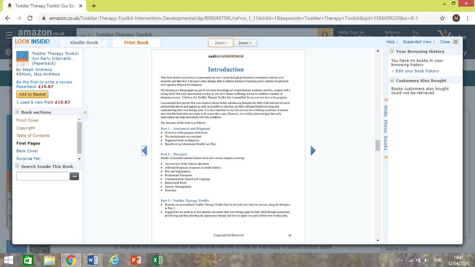475x267 pixels.
Task: Open new browser tab plus button
Action: pyautogui.click(x=94, y=6)
